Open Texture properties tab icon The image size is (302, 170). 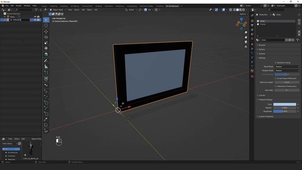tap(252, 76)
